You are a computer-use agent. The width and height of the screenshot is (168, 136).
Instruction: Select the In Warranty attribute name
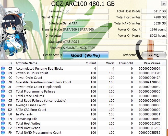click(24, 114)
